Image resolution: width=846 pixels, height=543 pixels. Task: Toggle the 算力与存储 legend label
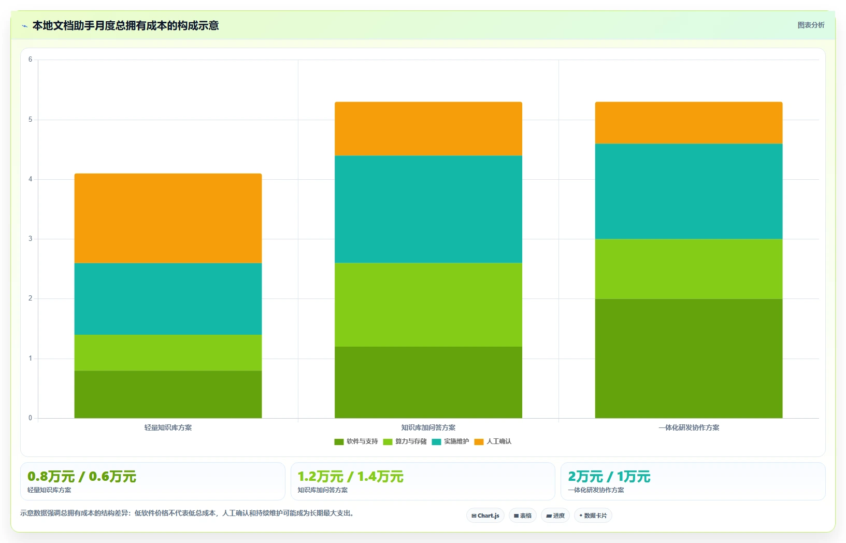[x=411, y=441]
